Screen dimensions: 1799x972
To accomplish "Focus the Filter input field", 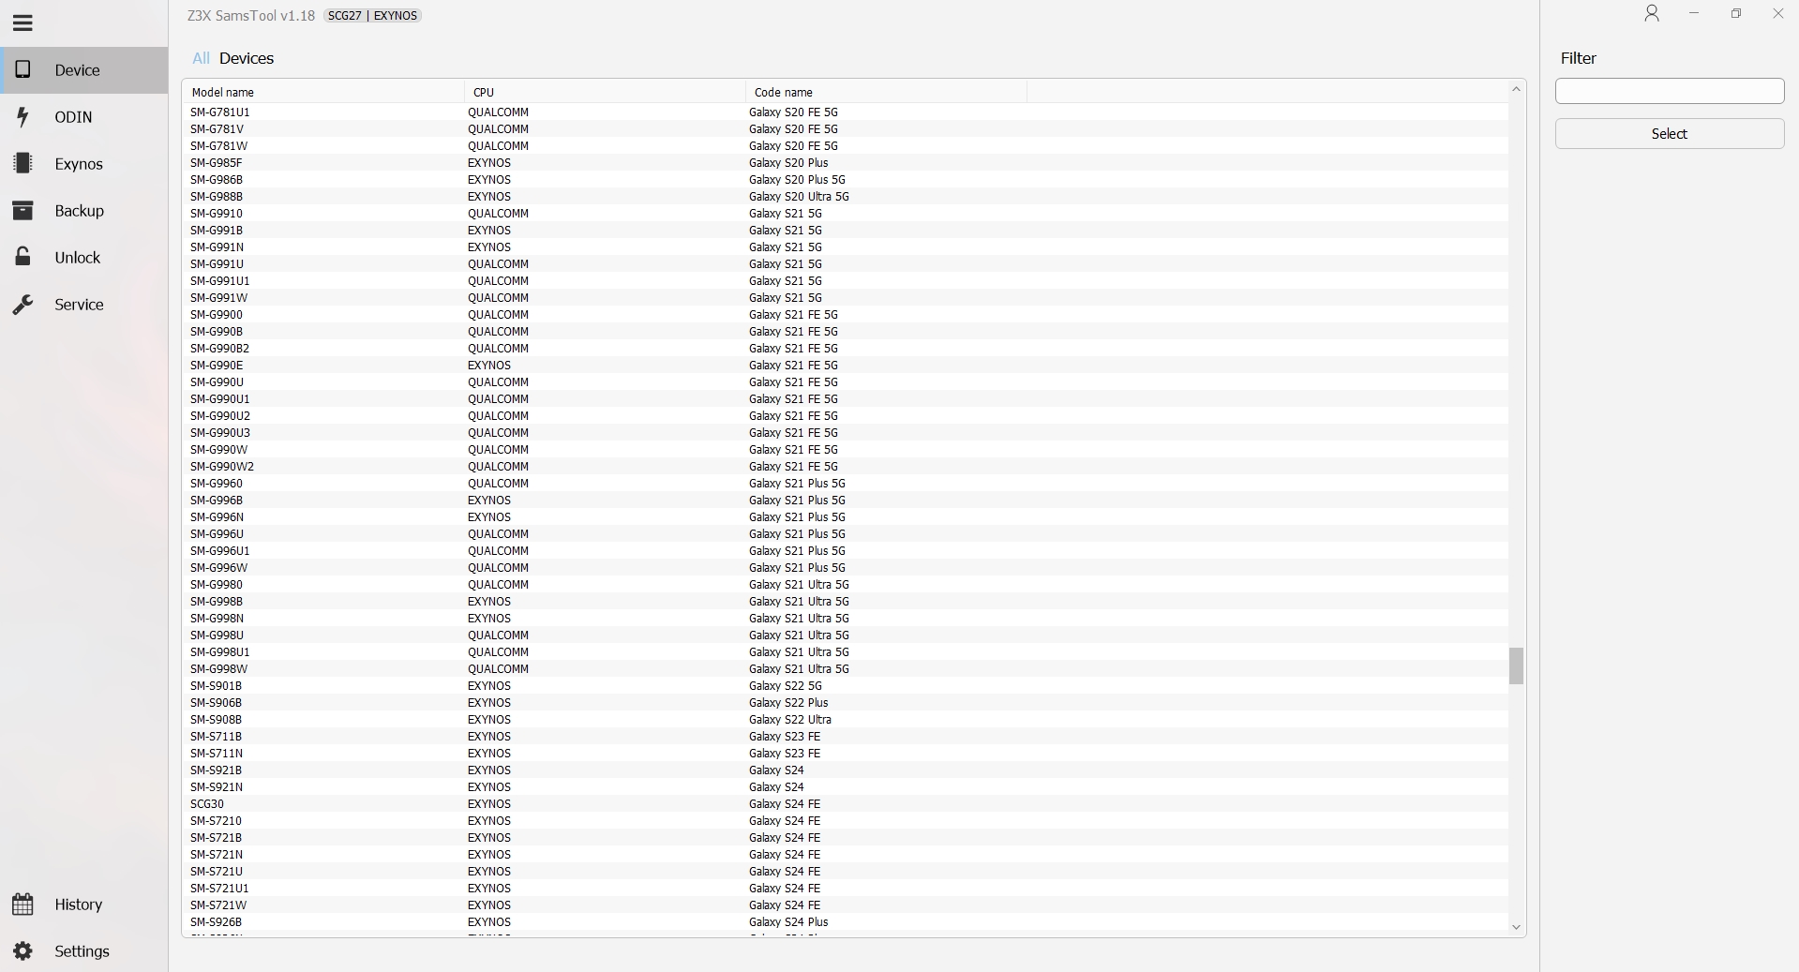I will 1670,91.
